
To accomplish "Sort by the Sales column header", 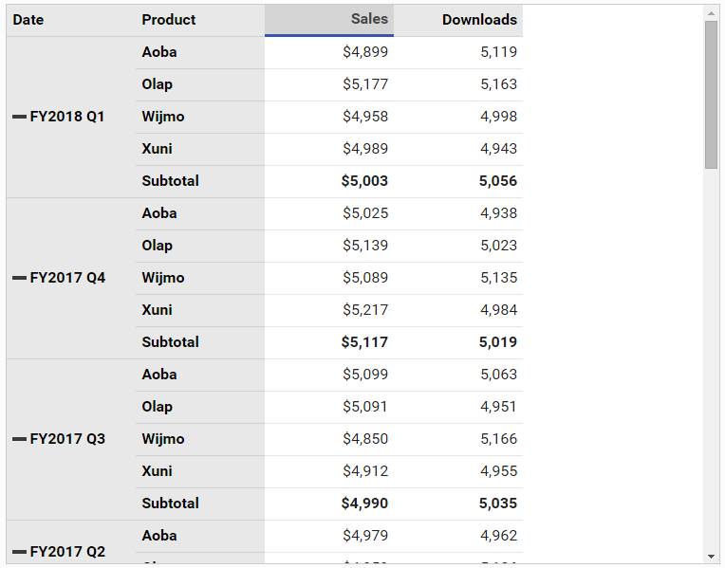I will click(x=329, y=19).
